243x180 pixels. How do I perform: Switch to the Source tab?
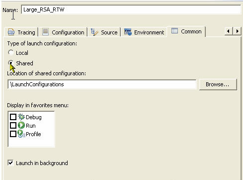[x=104, y=32]
